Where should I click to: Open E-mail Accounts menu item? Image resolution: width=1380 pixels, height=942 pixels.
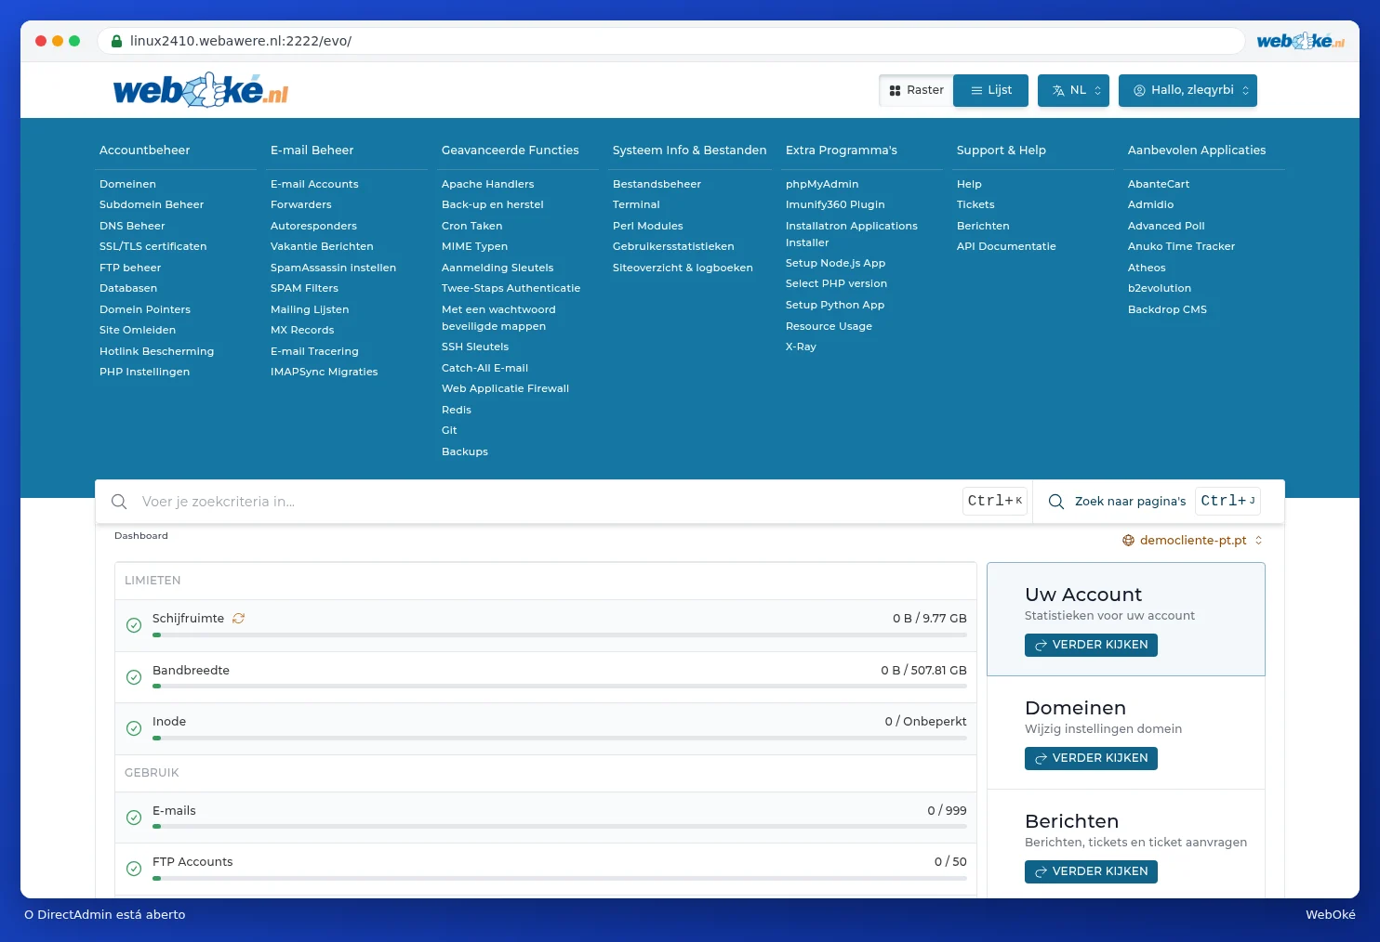pos(314,184)
